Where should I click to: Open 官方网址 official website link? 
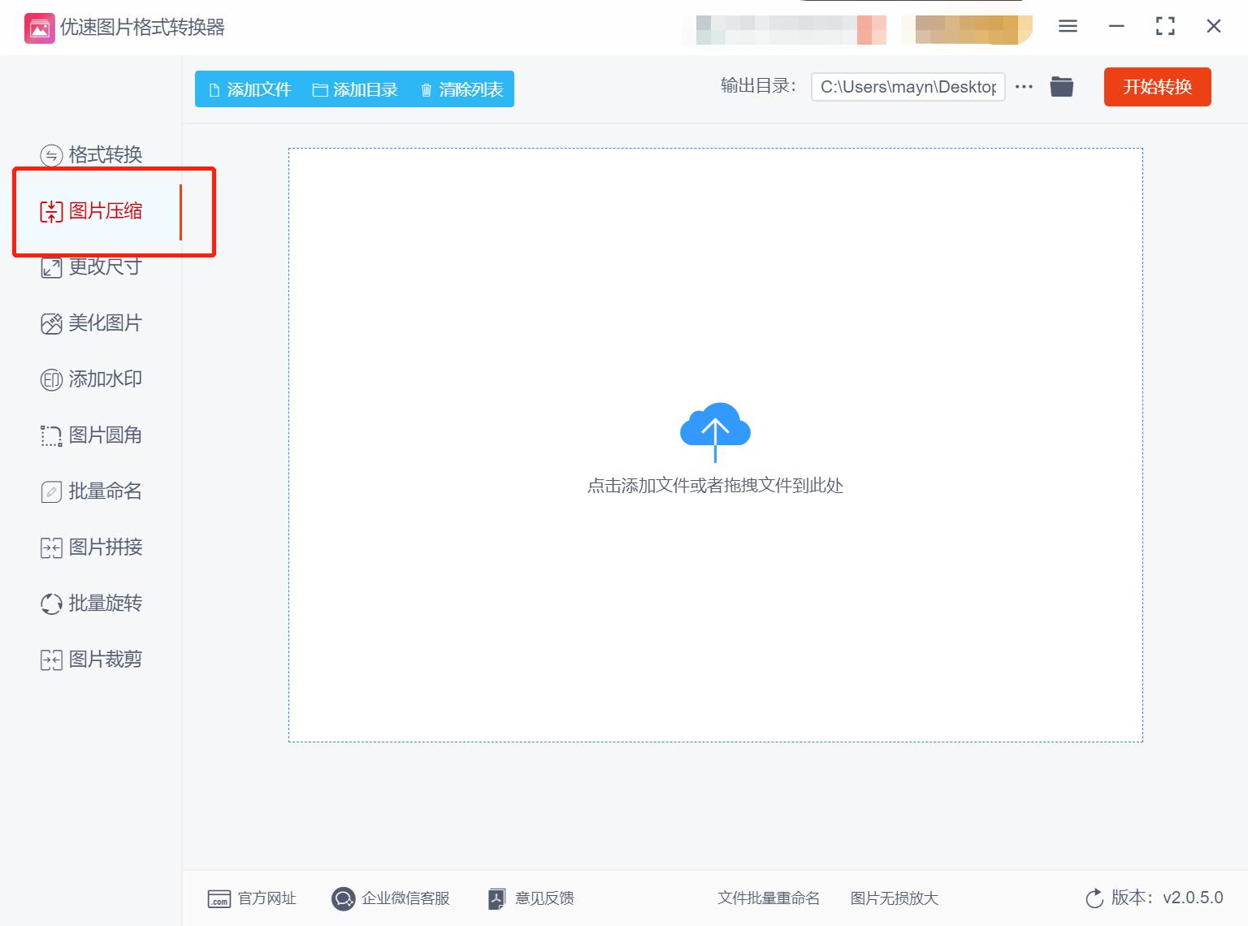click(x=252, y=898)
